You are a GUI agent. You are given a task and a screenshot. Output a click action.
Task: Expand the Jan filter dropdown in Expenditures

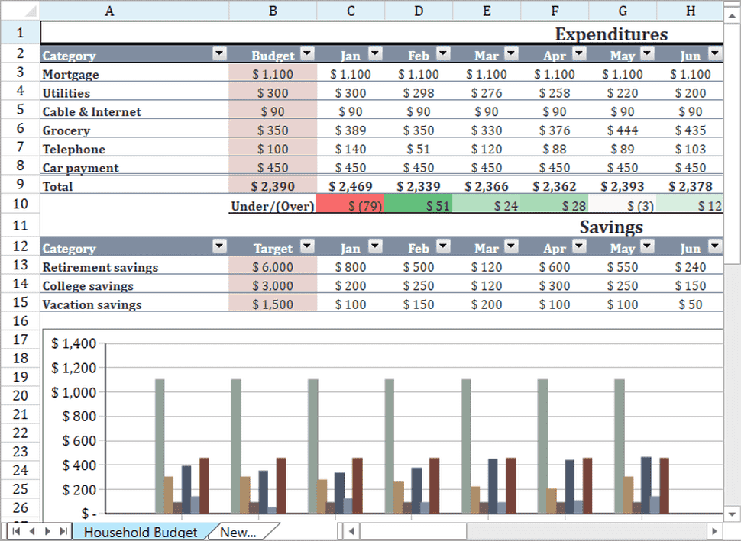(x=374, y=54)
